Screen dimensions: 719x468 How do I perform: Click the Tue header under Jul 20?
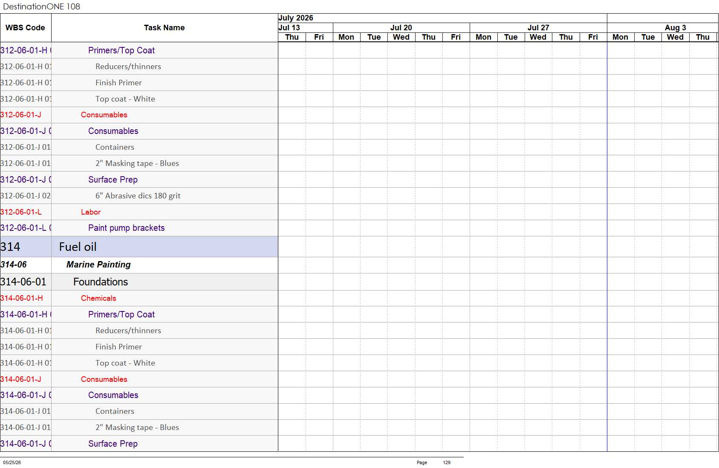click(x=374, y=37)
